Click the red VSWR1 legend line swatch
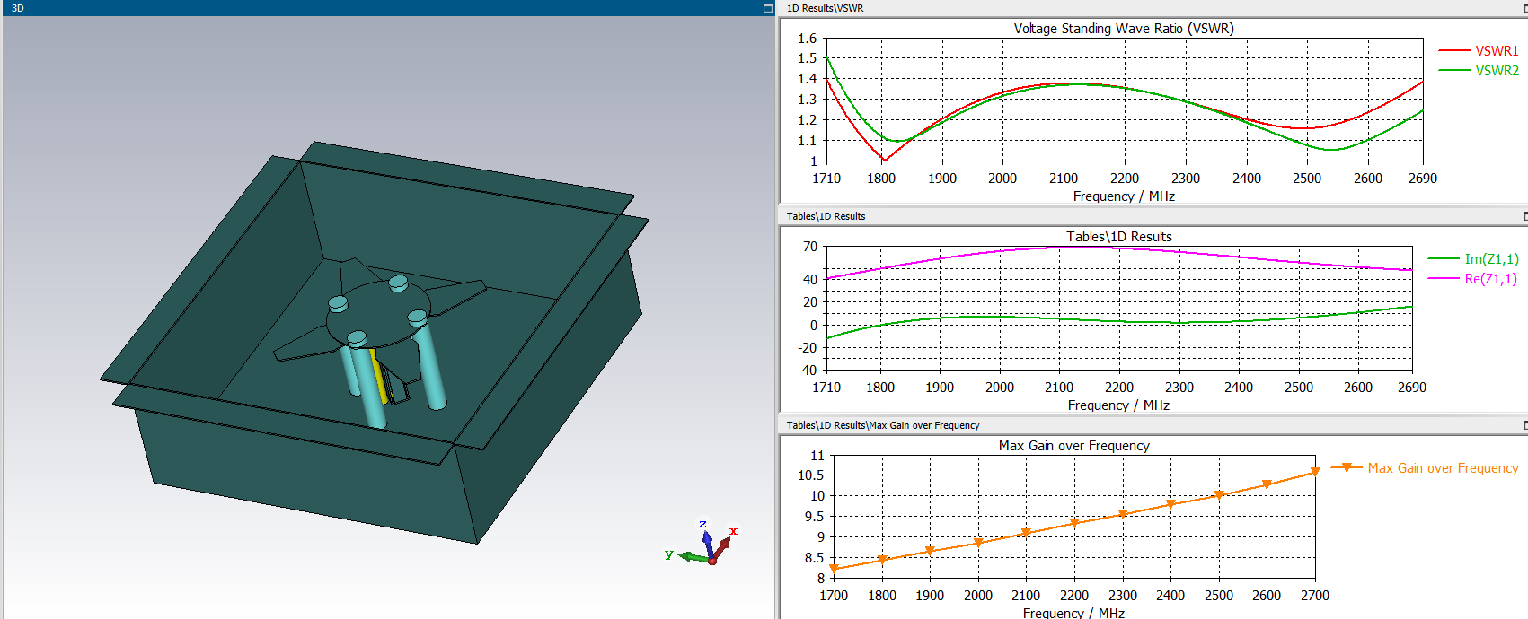Viewport: 1528px width, 619px height. [1454, 51]
